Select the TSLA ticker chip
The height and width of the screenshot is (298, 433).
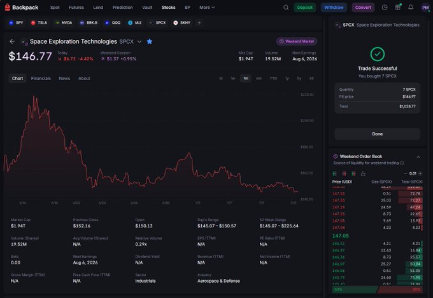click(x=39, y=23)
